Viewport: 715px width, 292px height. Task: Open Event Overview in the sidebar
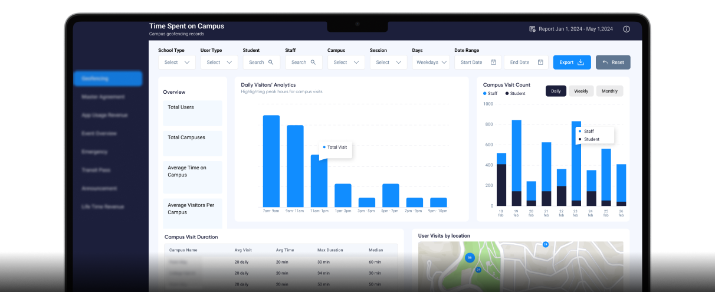[100, 133]
